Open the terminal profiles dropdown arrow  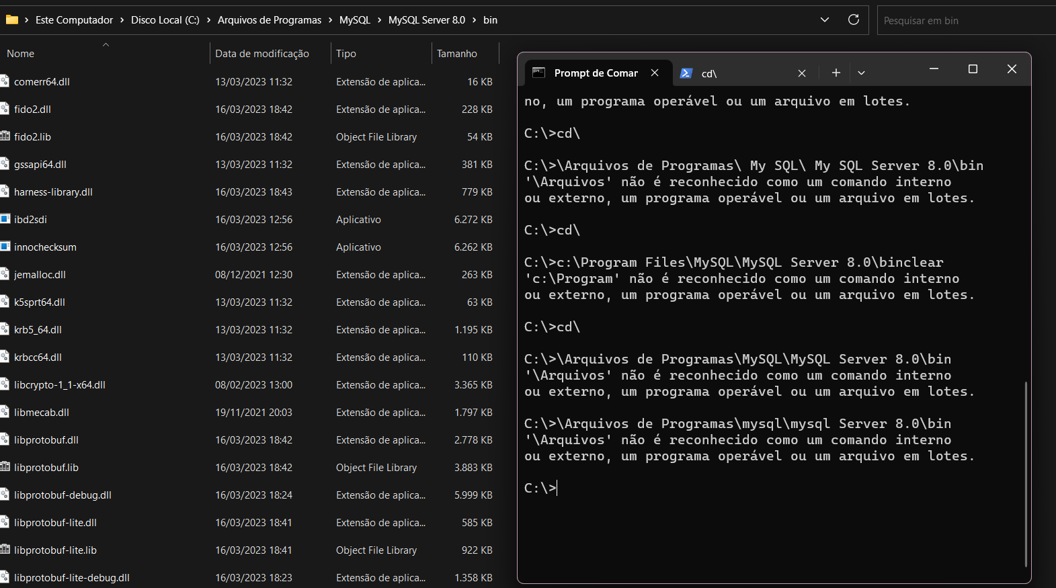click(861, 73)
